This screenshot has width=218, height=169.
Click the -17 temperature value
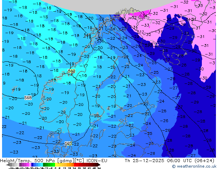(x=84, y=66)
